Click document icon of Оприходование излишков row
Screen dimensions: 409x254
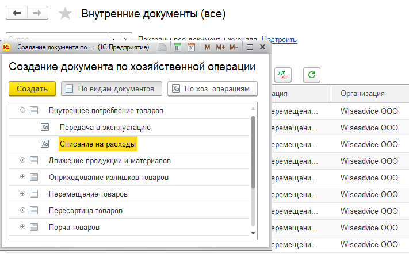[x=34, y=177]
